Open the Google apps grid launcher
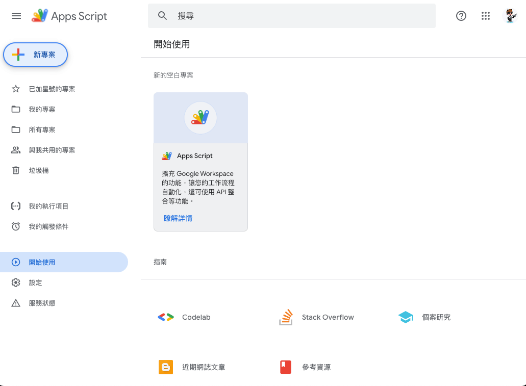 [x=485, y=16]
